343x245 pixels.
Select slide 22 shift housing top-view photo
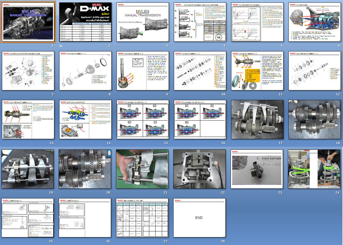point(199,169)
